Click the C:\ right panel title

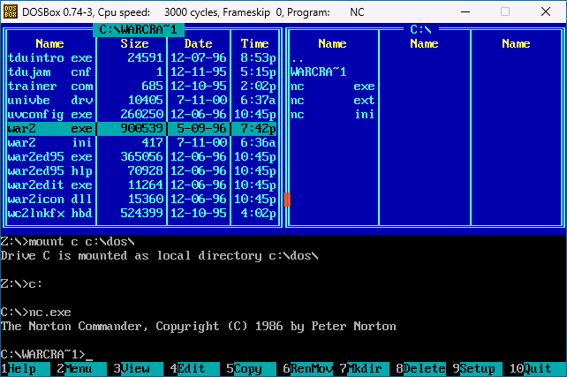(420, 30)
